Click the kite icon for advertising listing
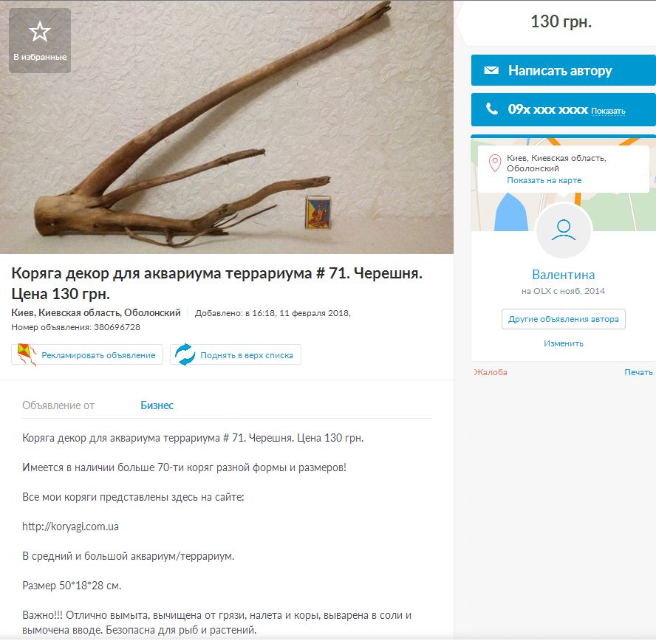 (27, 355)
